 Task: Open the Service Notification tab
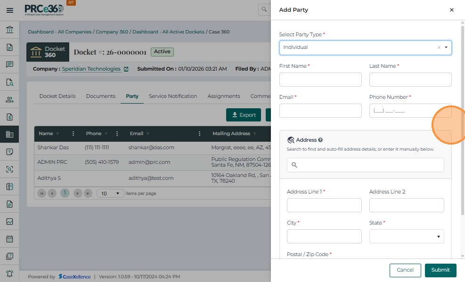click(x=172, y=96)
